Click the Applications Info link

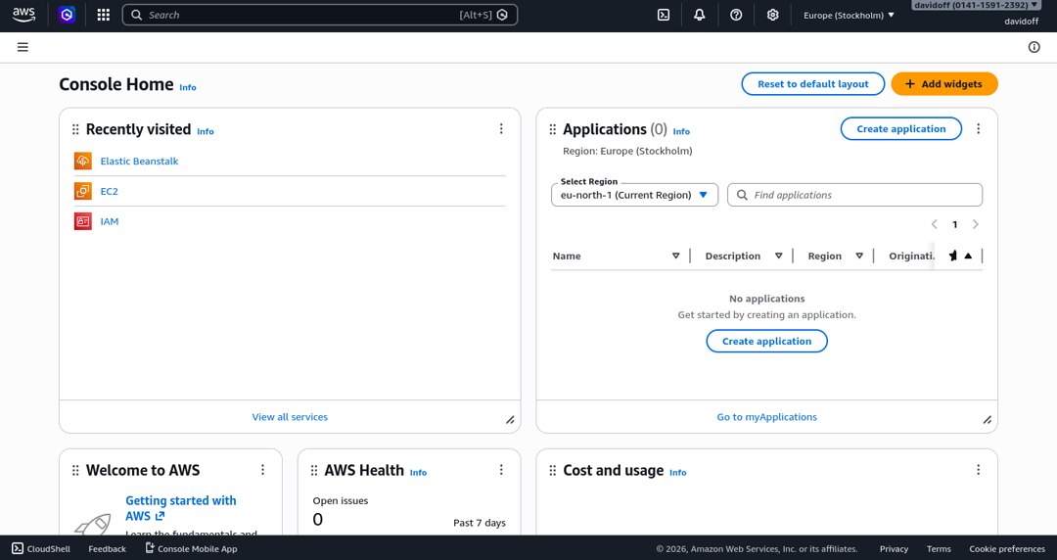coord(681,131)
